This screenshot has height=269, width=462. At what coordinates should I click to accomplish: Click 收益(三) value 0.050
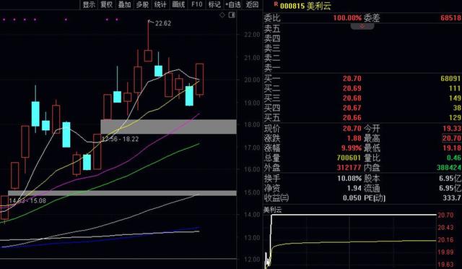pos(352,198)
